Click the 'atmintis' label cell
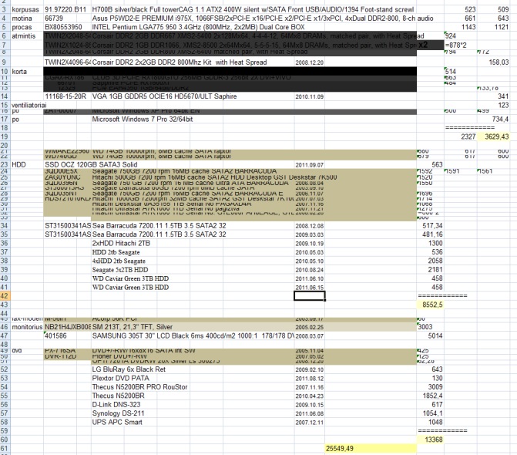Viewport: 517px width, 455px height. (x=26, y=36)
